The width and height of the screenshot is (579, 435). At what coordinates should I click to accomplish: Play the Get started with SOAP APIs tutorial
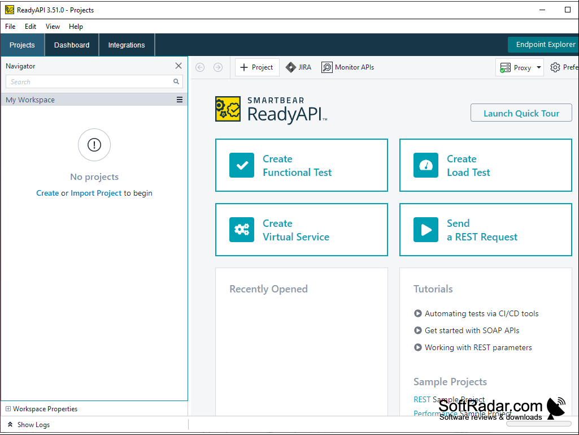[x=417, y=330]
